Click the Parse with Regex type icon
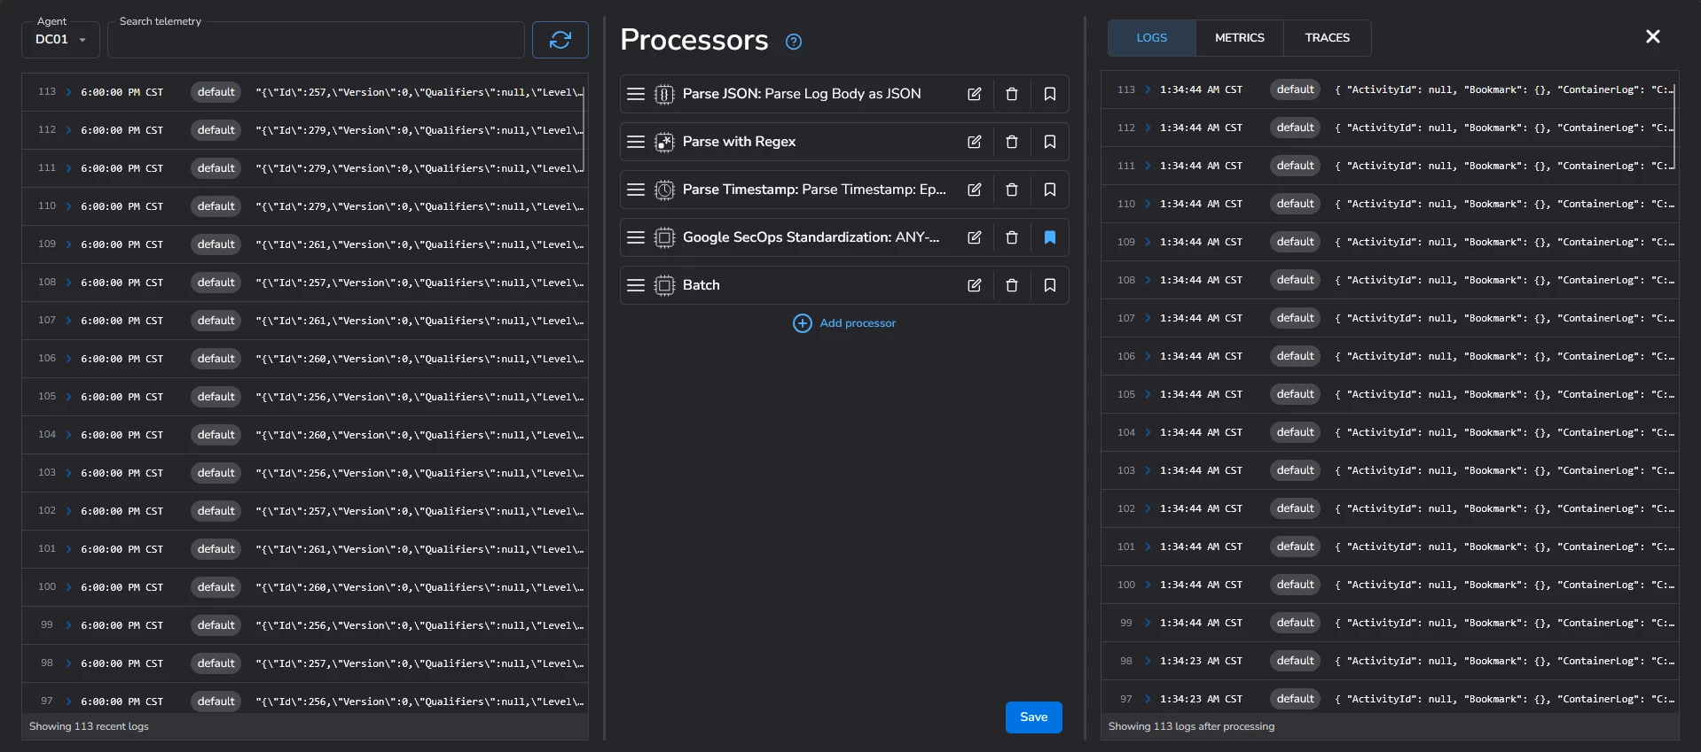1701x752 pixels. 664,142
